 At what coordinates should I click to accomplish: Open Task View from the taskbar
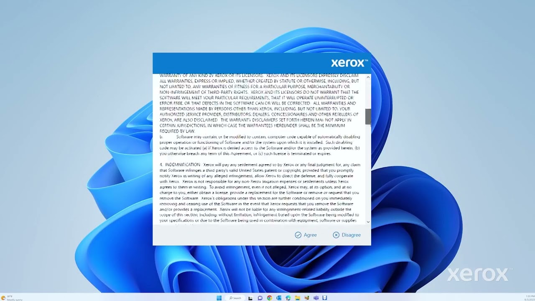pos(250,298)
